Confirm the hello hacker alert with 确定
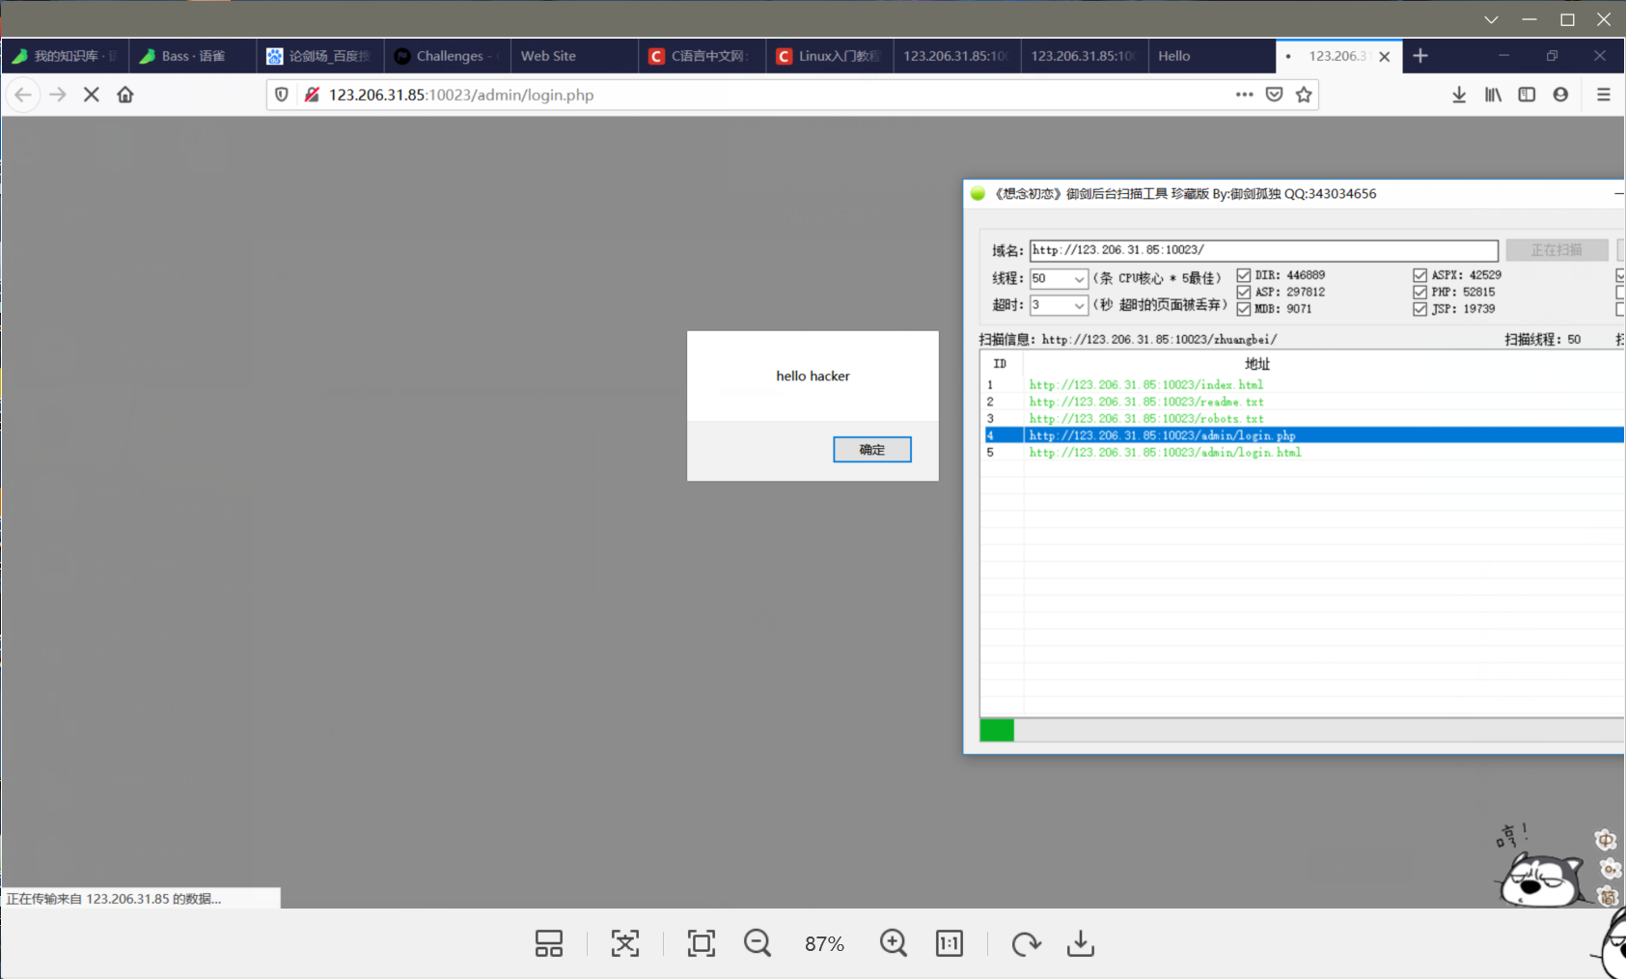 point(872,449)
